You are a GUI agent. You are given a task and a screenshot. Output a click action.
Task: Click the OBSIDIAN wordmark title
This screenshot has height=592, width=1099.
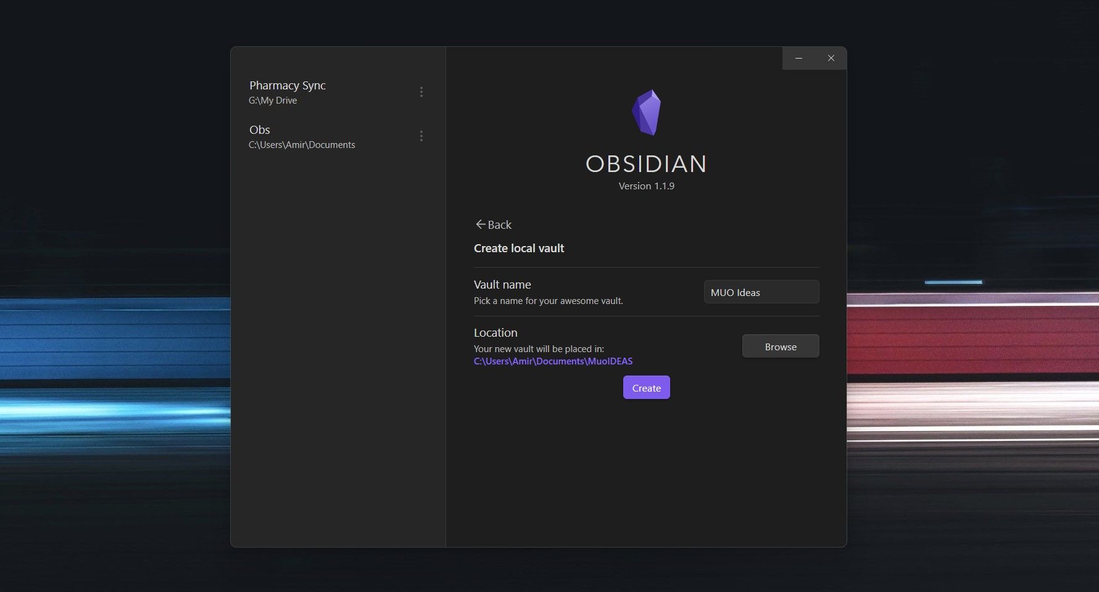coord(645,163)
